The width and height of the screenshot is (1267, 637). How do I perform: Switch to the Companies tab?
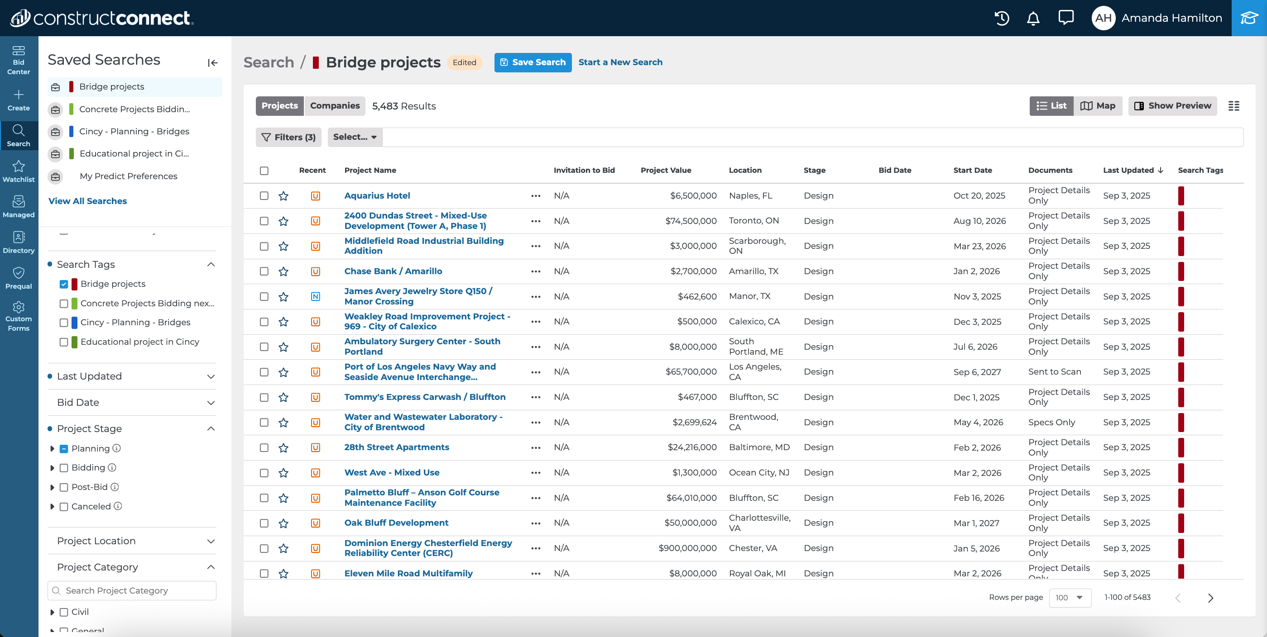(x=335, y=106)
